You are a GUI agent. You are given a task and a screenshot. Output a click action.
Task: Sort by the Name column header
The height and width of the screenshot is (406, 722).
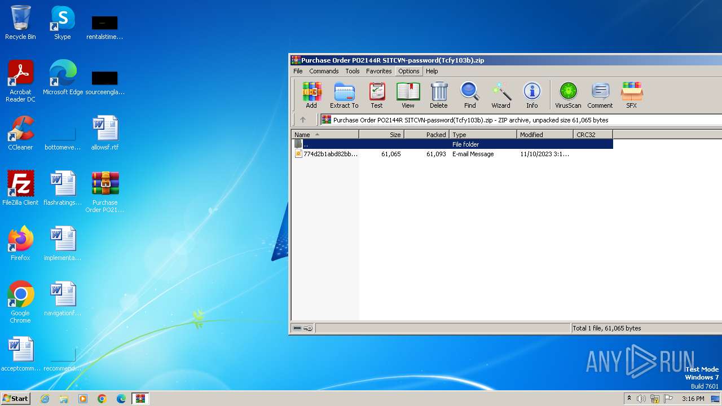tap(325, 134)
